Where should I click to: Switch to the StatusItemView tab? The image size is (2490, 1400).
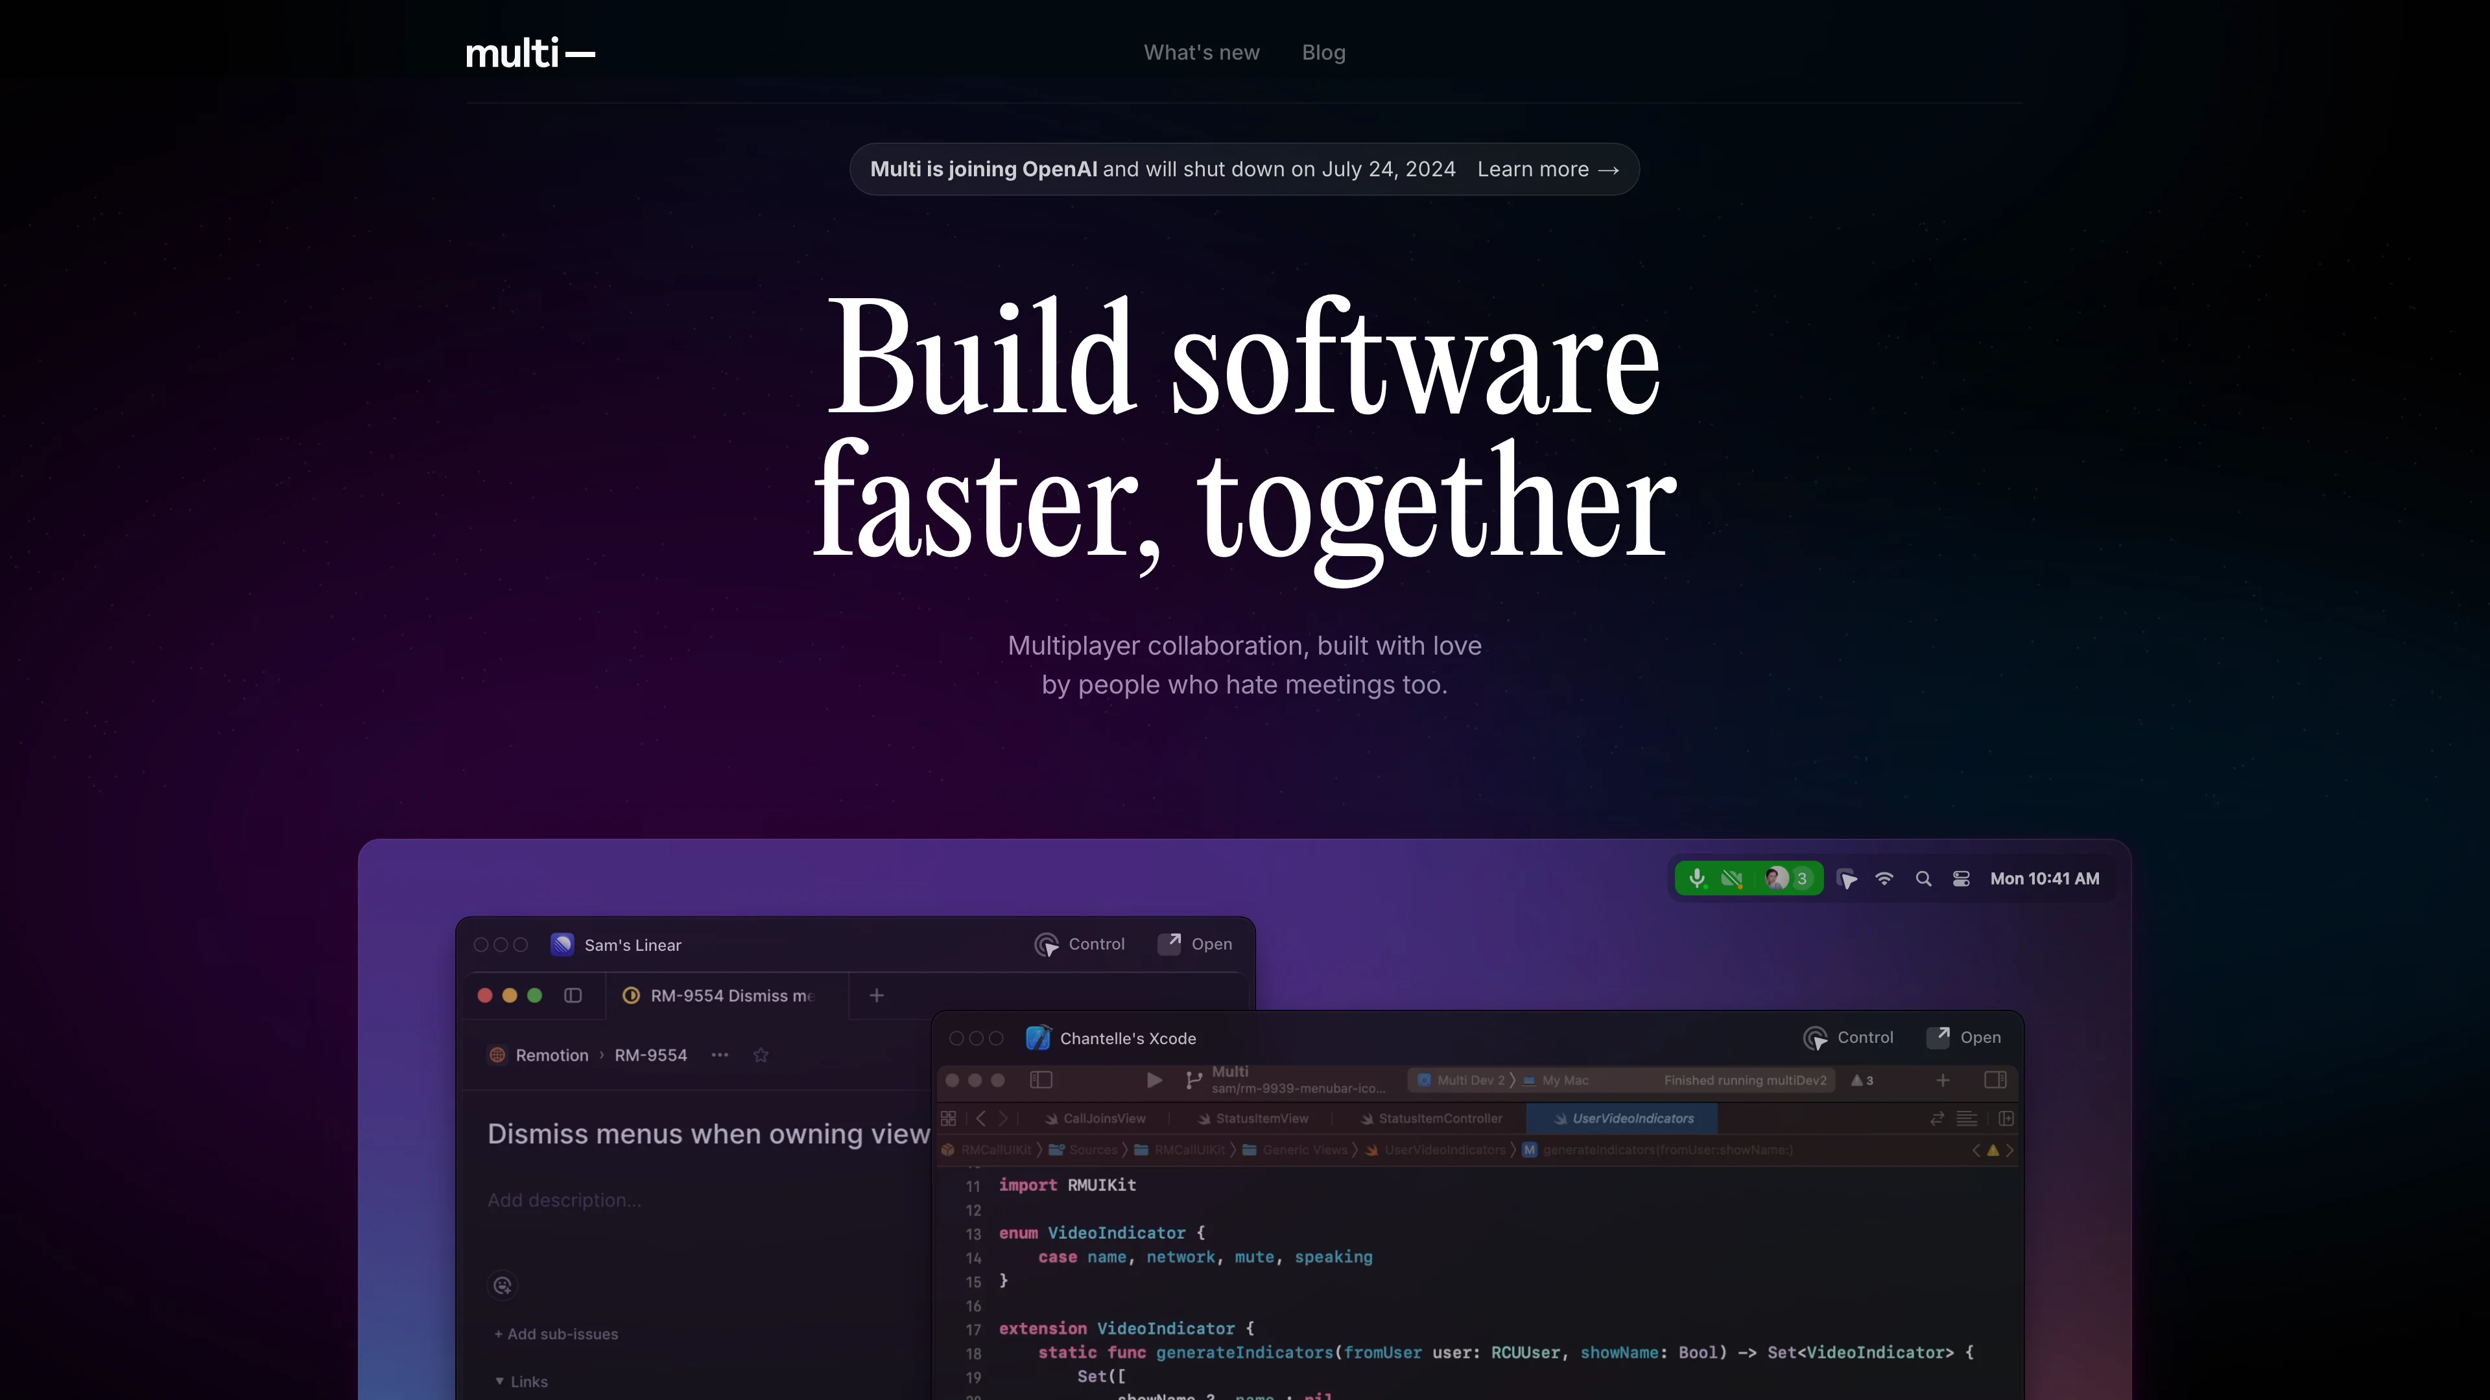[1253, 1119]
